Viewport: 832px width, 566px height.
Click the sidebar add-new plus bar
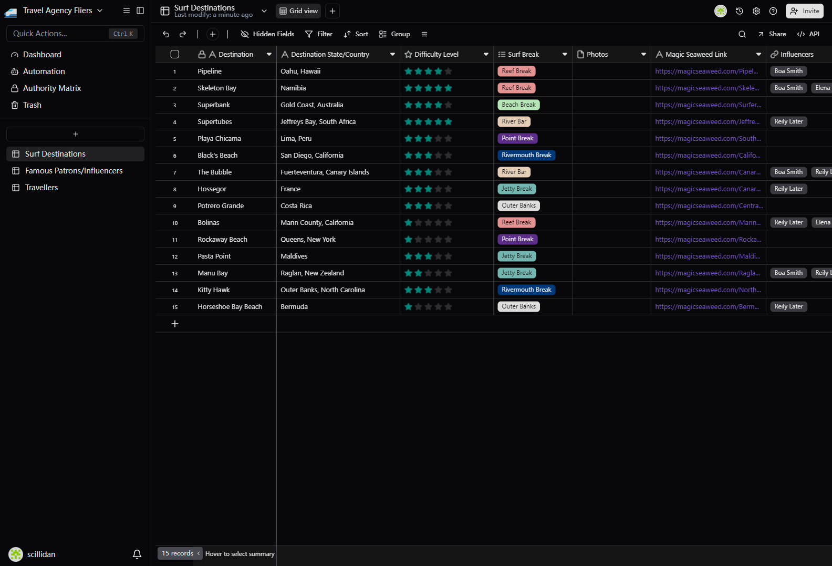[76, 134]
